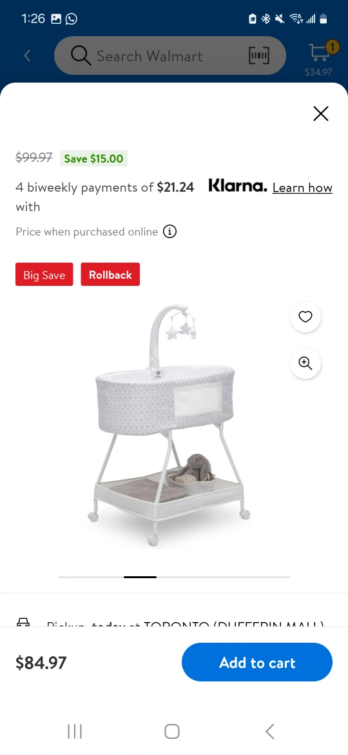The image size is (348, 755).
Task: Tap the heart icon to favorite the bassinet
Action: pos(305,317)
